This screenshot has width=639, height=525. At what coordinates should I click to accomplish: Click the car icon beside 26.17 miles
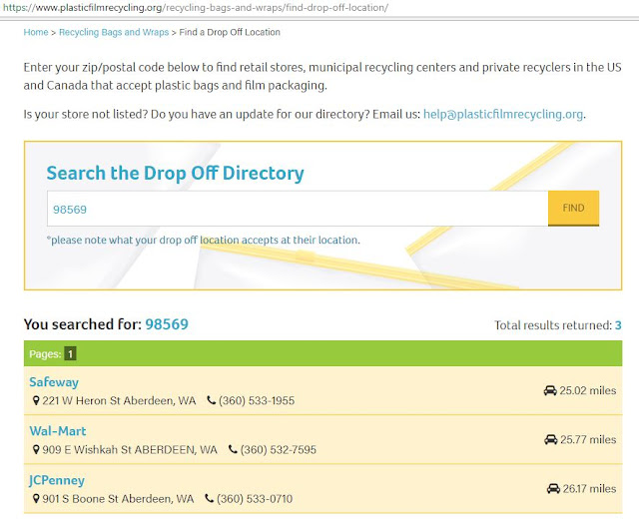(x=553, y=488)
